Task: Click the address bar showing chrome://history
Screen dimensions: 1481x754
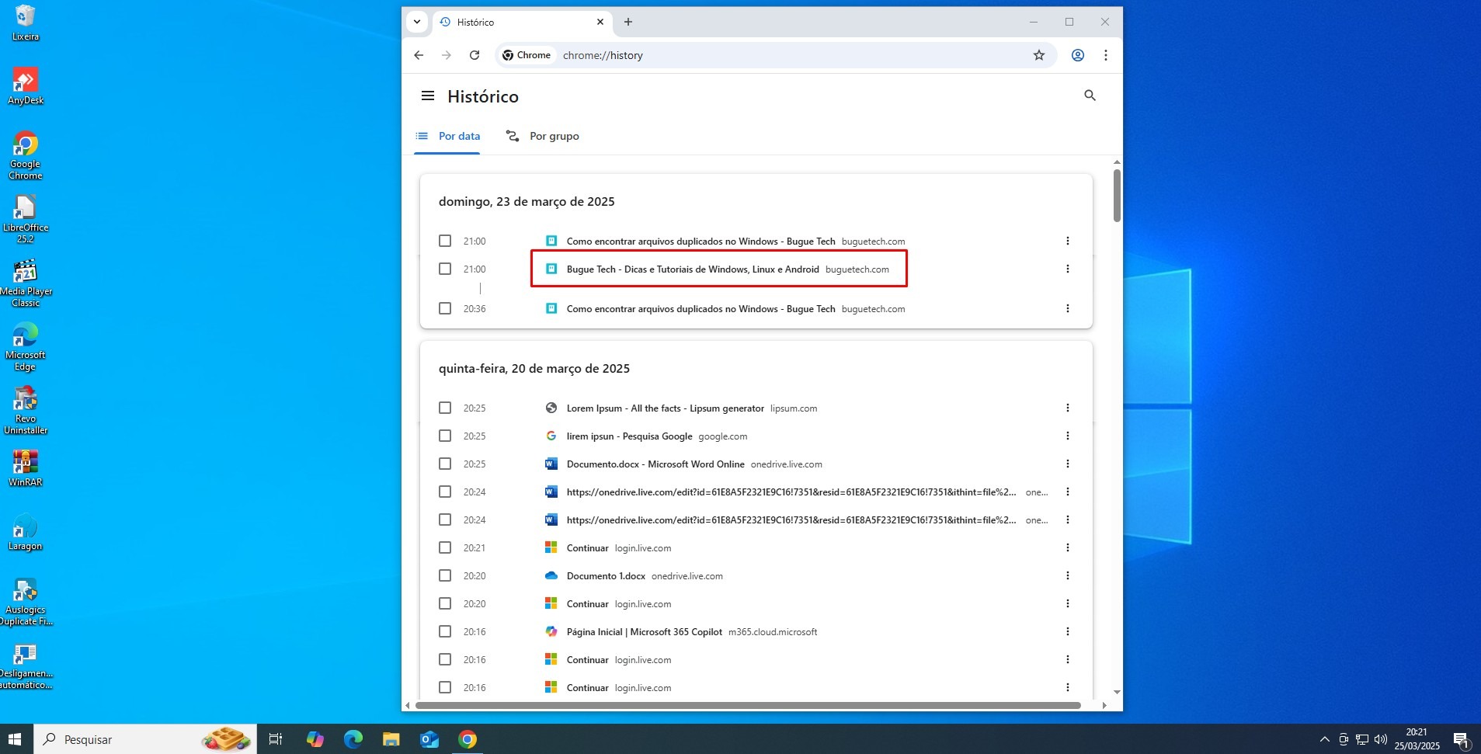Action: (777, 54)
